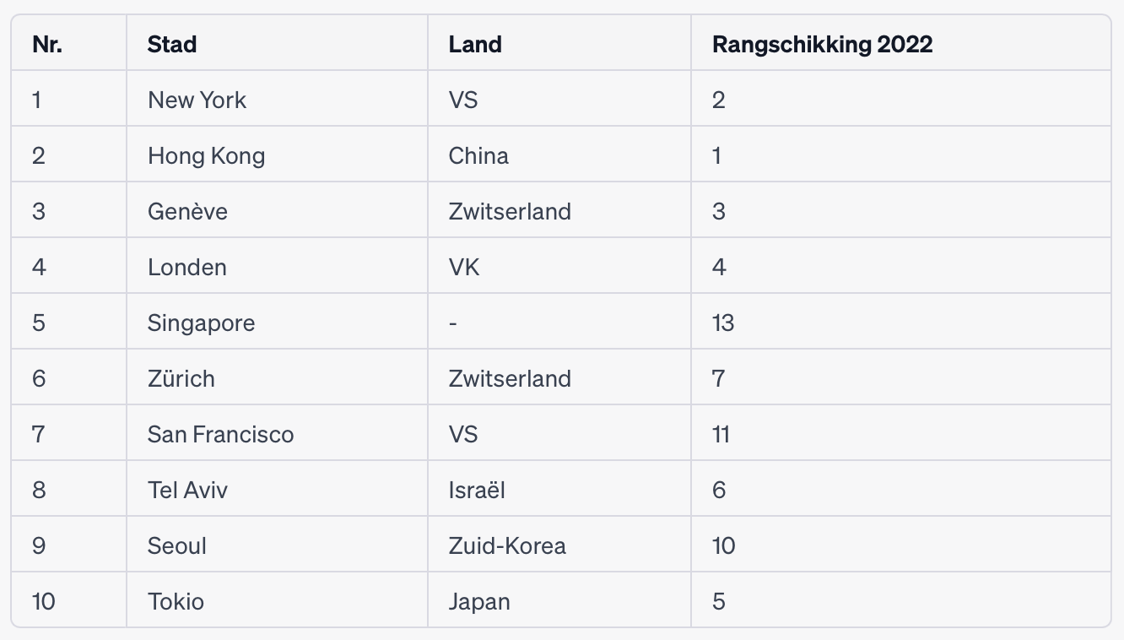Viewport: 1124px width, 640px height.
Task: Click the 'China' country cell
Action: [x=478, y=155]
